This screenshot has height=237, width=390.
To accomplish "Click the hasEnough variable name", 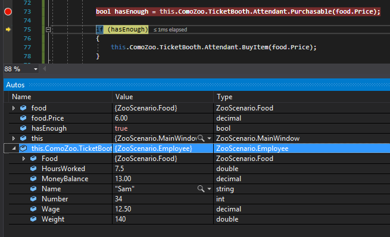I will tap(49, 128).
